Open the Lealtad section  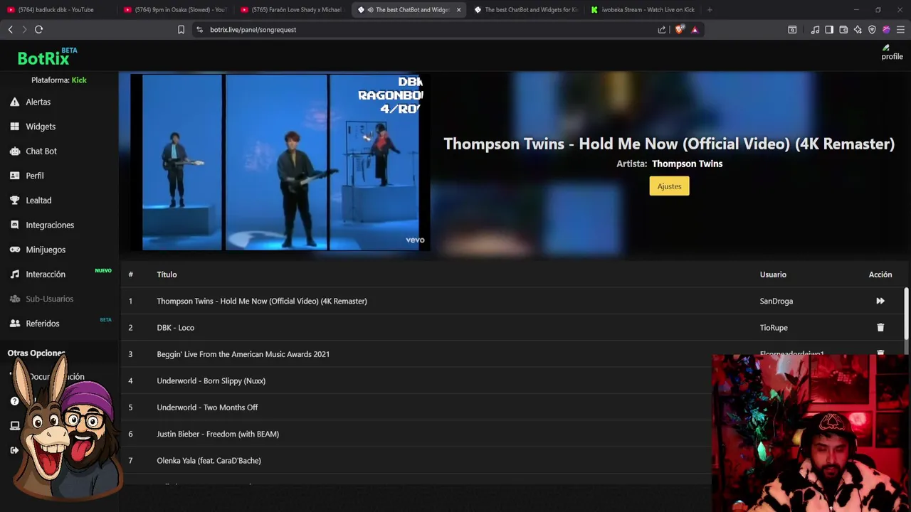[38, 201]
